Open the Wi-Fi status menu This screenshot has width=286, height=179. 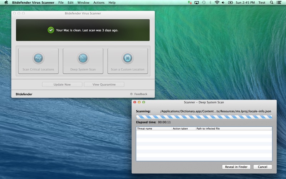point(217,3)
